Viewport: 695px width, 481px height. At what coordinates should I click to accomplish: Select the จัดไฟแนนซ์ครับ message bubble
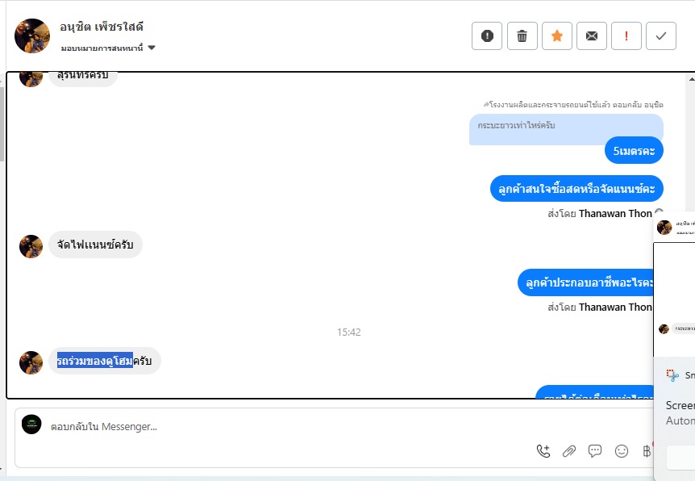point(95,245)
